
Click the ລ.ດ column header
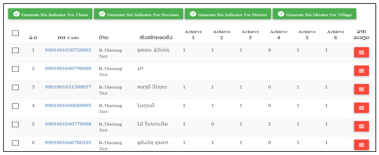tap(33, 38)
